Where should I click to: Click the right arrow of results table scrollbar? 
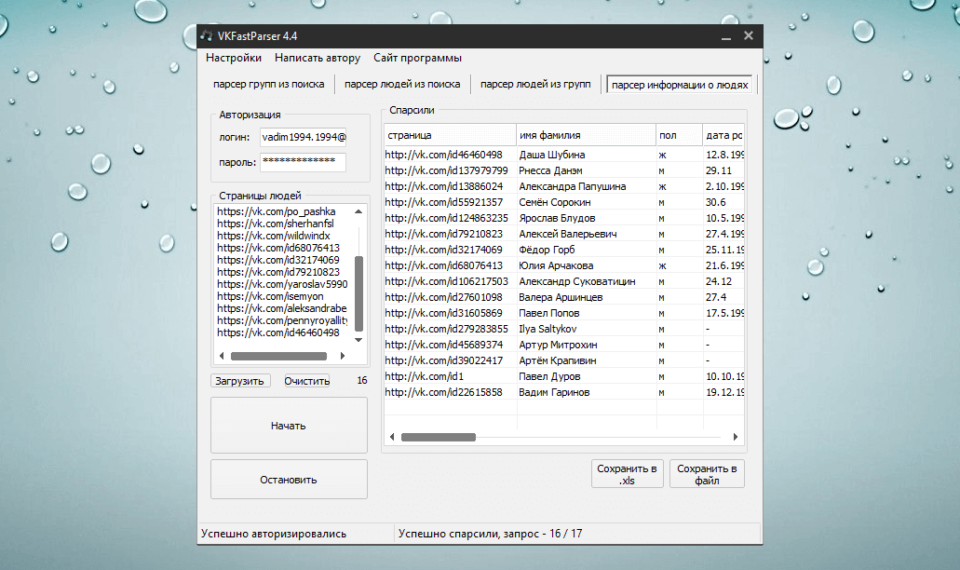(737, 436)
